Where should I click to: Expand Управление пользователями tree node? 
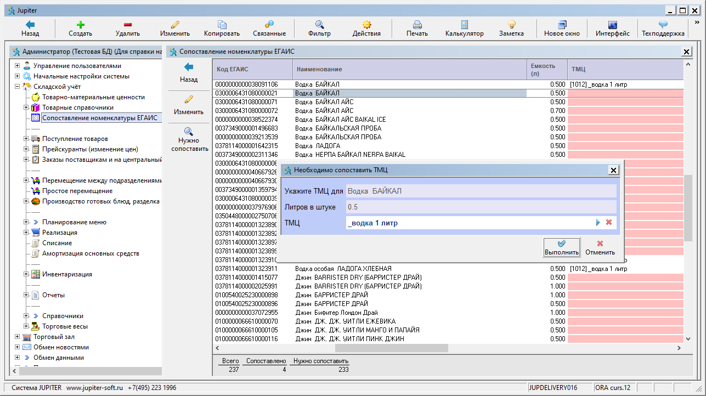click(18, 66)
